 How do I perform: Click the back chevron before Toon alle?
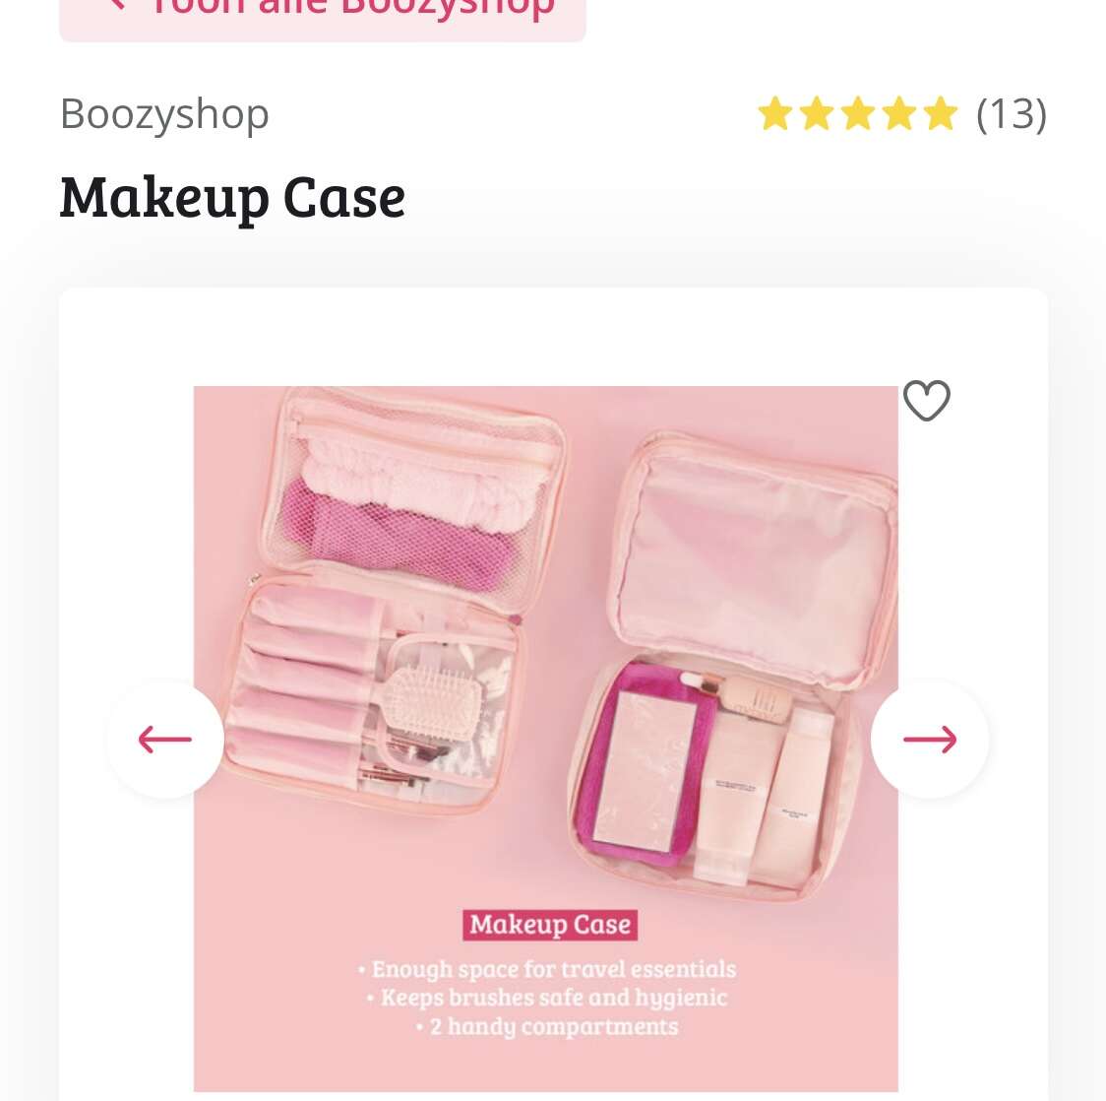coord(116,4)
